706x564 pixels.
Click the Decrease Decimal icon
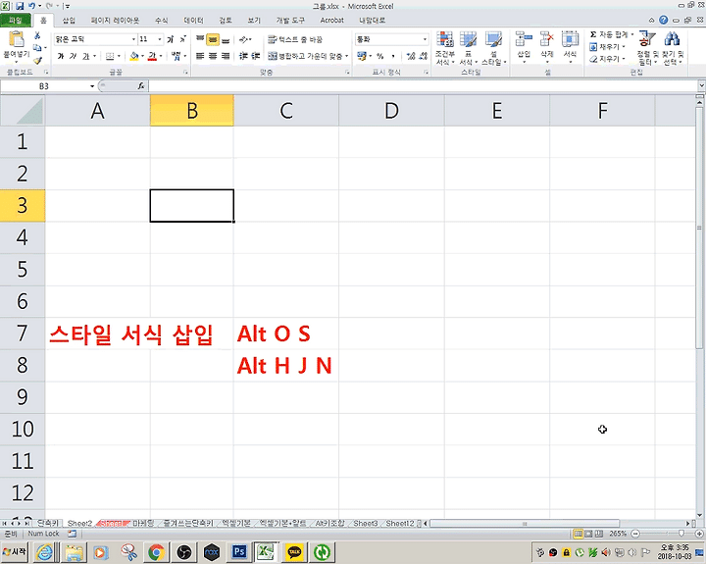click(423, 56)
